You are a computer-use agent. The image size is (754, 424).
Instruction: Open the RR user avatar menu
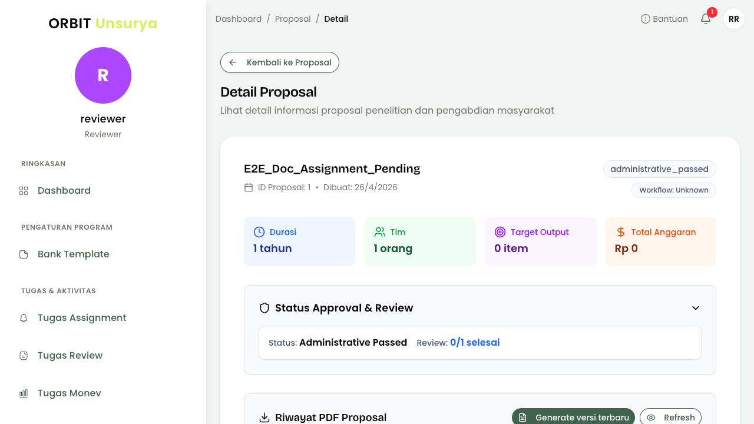[x=734, y=19]
